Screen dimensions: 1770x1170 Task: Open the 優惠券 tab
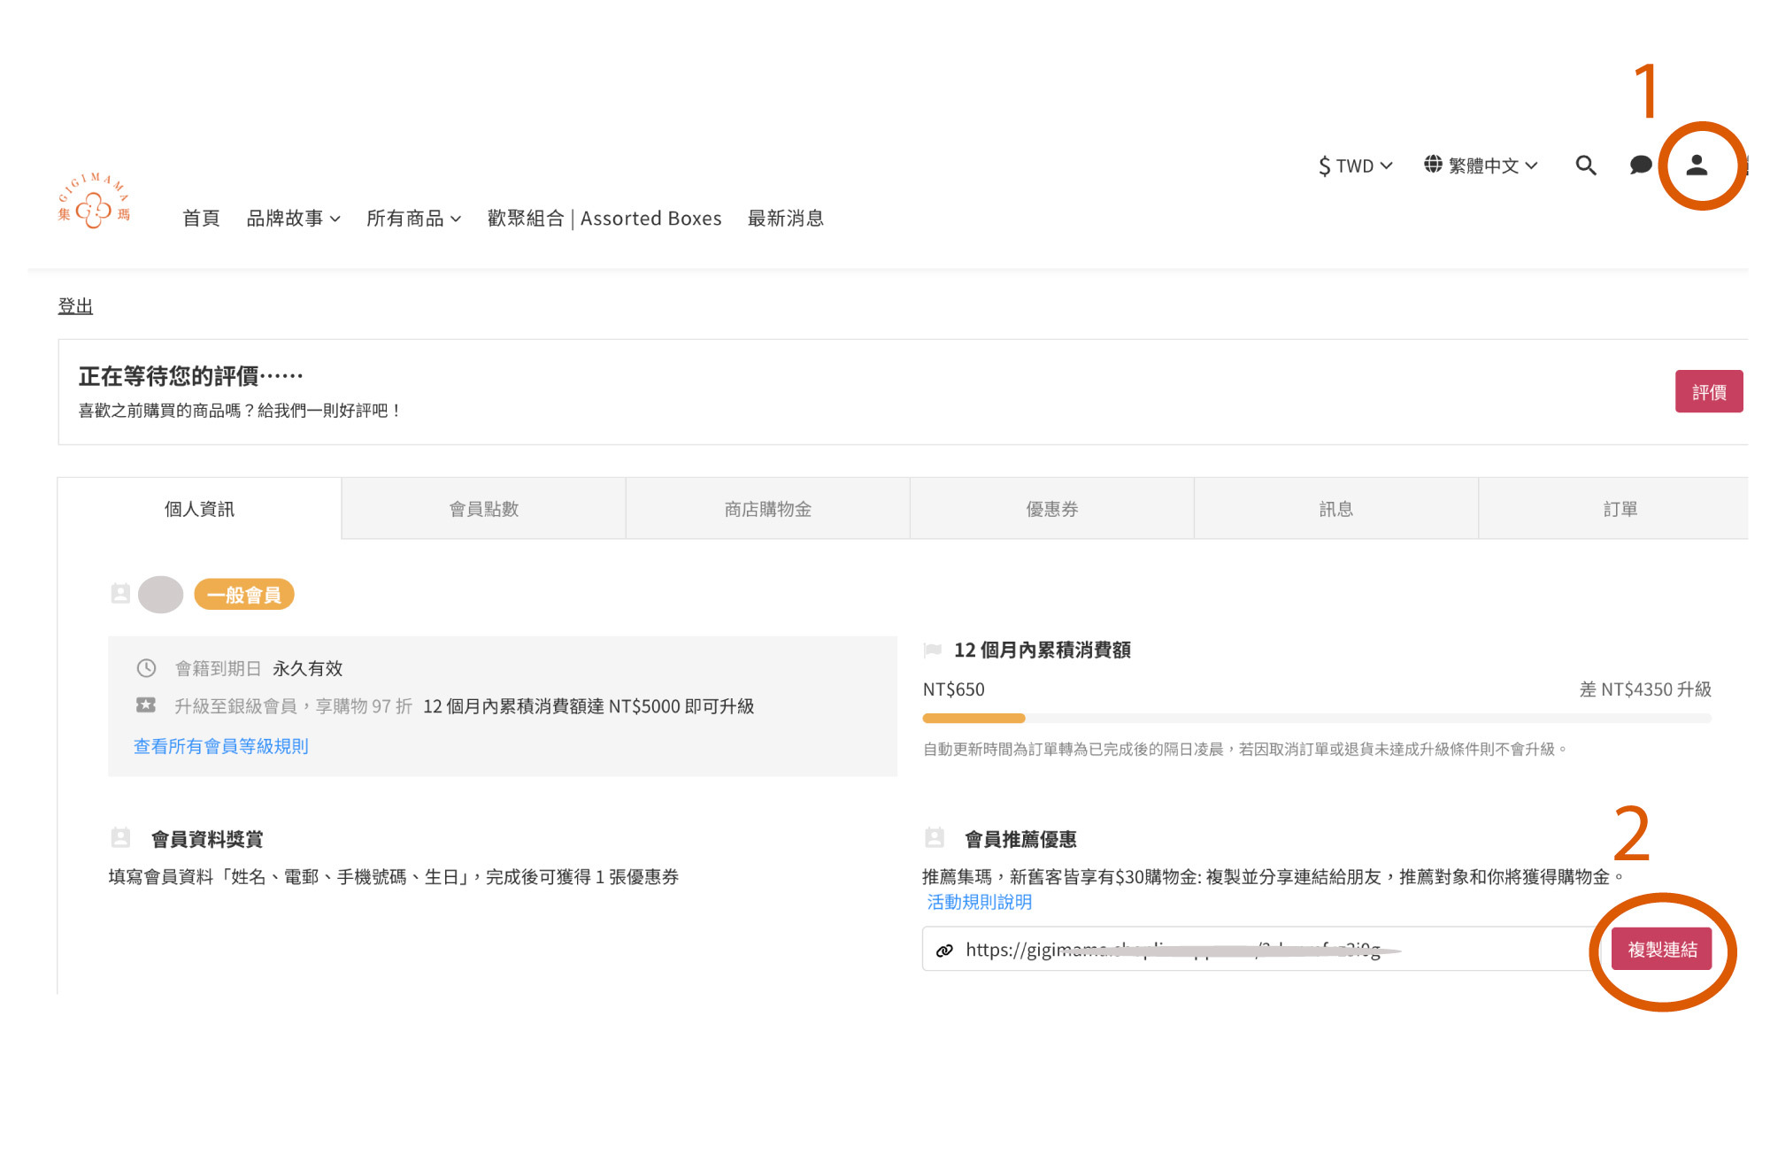tap(1051, 509)
